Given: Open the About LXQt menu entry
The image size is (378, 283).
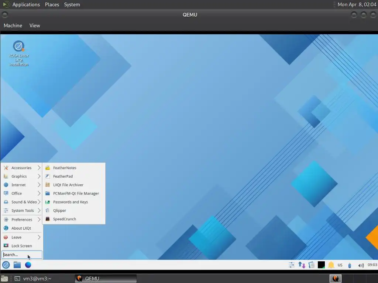Looking at the screenshot, I should tap(22, 228).
